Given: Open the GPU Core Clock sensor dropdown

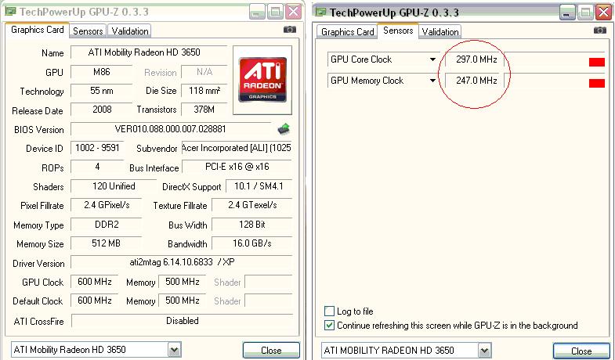Looking at the screenshot, I should pyautogui.click(x=432, y=59).
